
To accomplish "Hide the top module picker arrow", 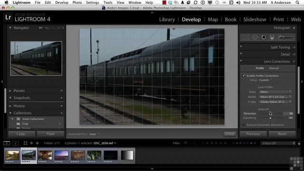I will (152, 12).
